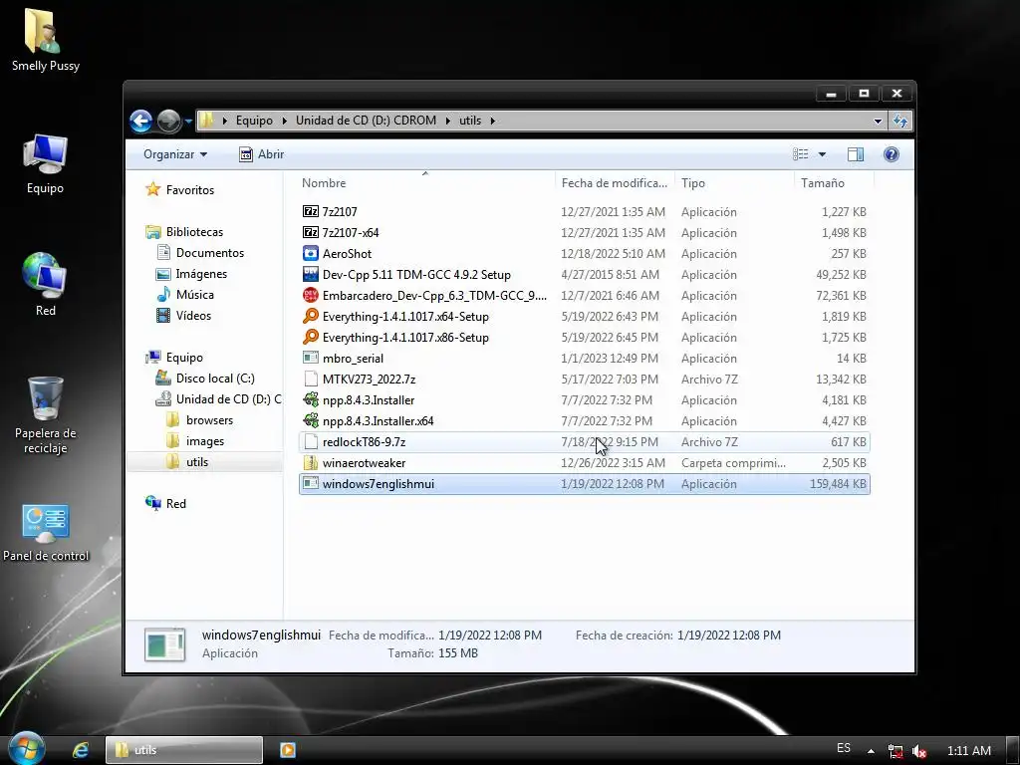Viewport: 1020px width, 765px height.
Task: Expand the address bar history dropdown
Action: pos(878,121)
